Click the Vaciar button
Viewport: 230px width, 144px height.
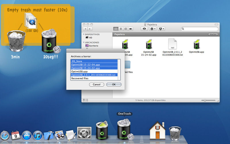[213, 34]
